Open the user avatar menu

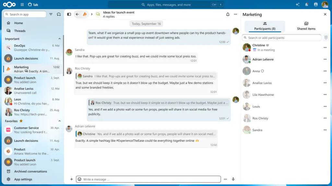325,5
